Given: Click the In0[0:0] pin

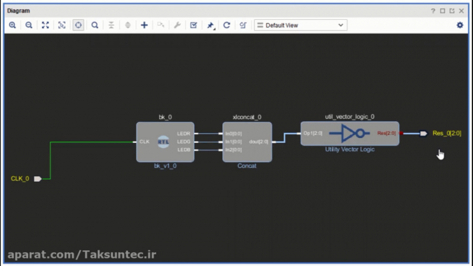Looking at the screenshot, I should [x=233, y=134].
